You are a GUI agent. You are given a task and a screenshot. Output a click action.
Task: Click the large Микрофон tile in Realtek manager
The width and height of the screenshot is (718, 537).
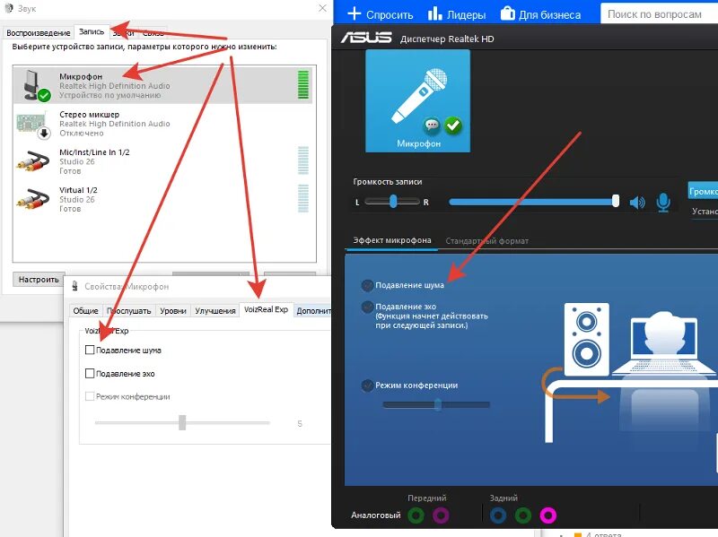[x=417, y=100]
